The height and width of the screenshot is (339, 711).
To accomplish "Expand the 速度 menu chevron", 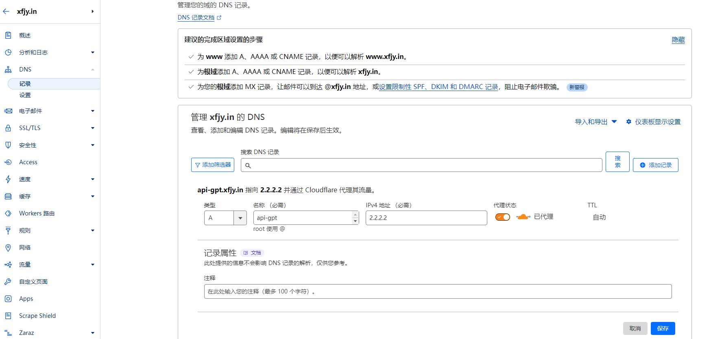I will click(93, 179).
